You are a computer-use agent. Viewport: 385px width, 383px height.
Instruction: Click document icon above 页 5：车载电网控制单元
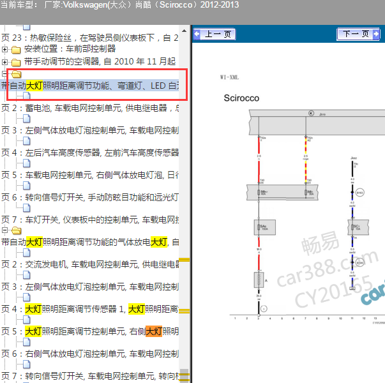pyautogui.click(x=27, y=163)
